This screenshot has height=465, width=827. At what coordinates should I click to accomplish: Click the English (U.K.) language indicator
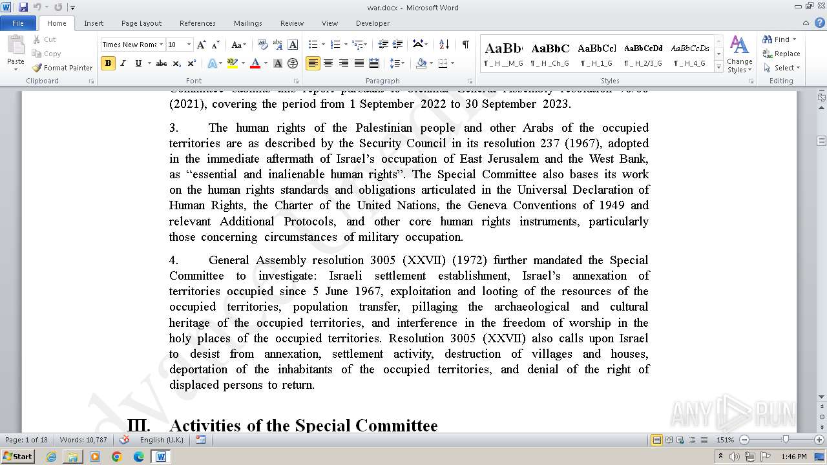pyautogui.click(x=162, y=440)
